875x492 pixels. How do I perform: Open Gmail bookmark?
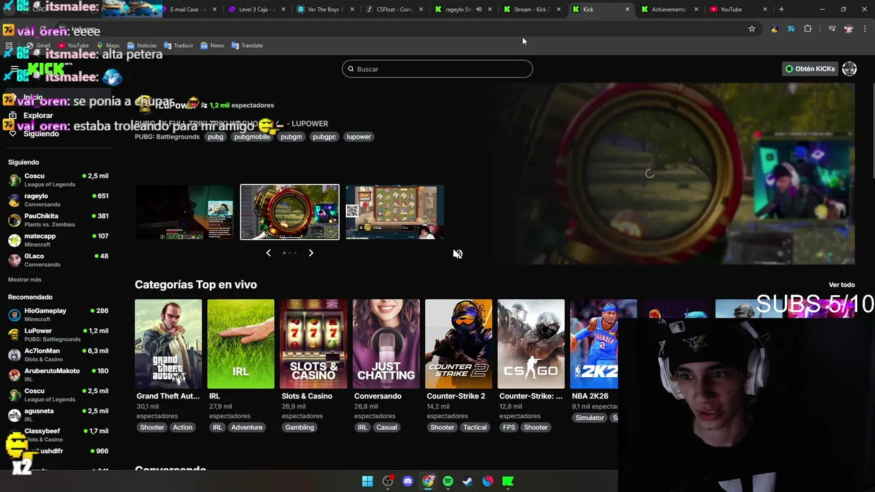(x=38, y=45)
